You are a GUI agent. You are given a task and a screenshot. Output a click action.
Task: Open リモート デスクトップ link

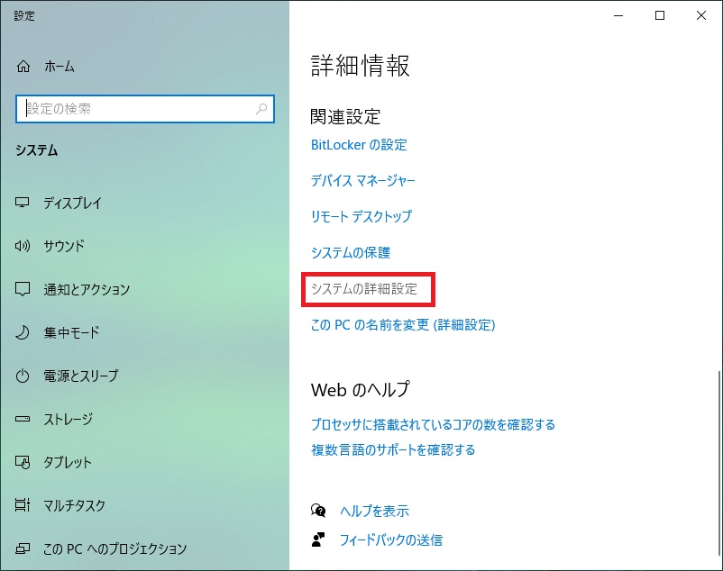361,216
